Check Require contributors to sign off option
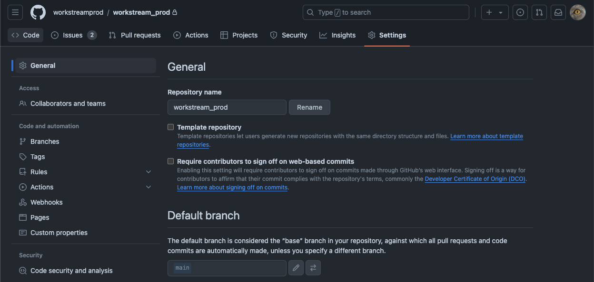Image resolution: width=594 pixels, height=282 pixels. [170, 161]
